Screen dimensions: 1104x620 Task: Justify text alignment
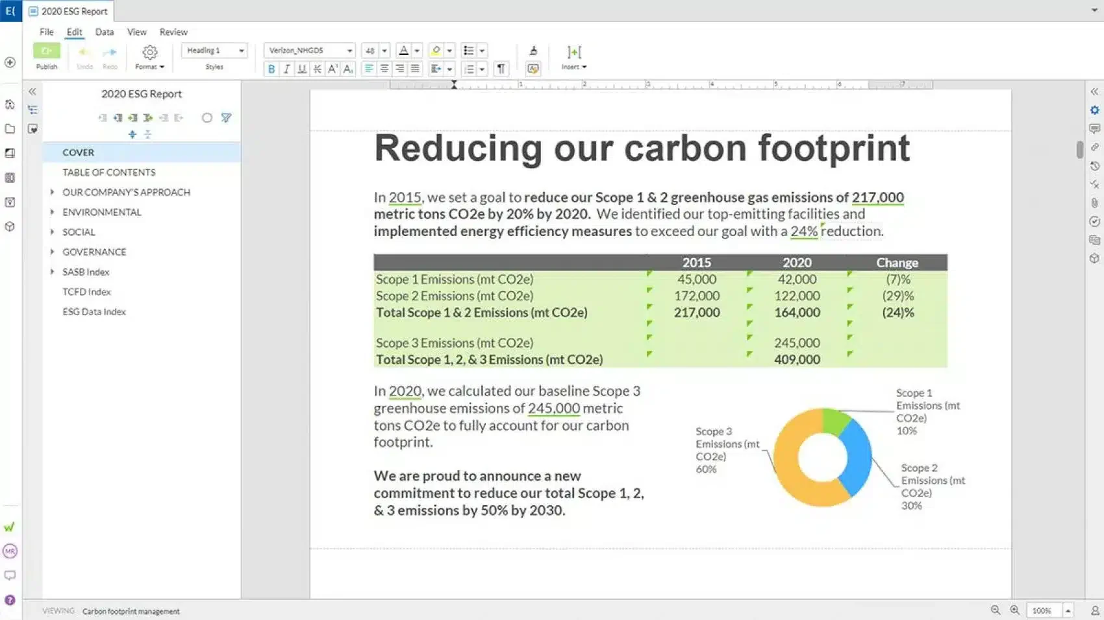point(415,69)
